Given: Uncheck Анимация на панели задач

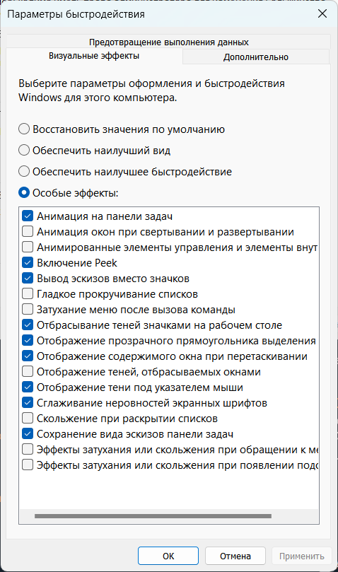Looking at the screenshot, I should [x=28, y=216].
